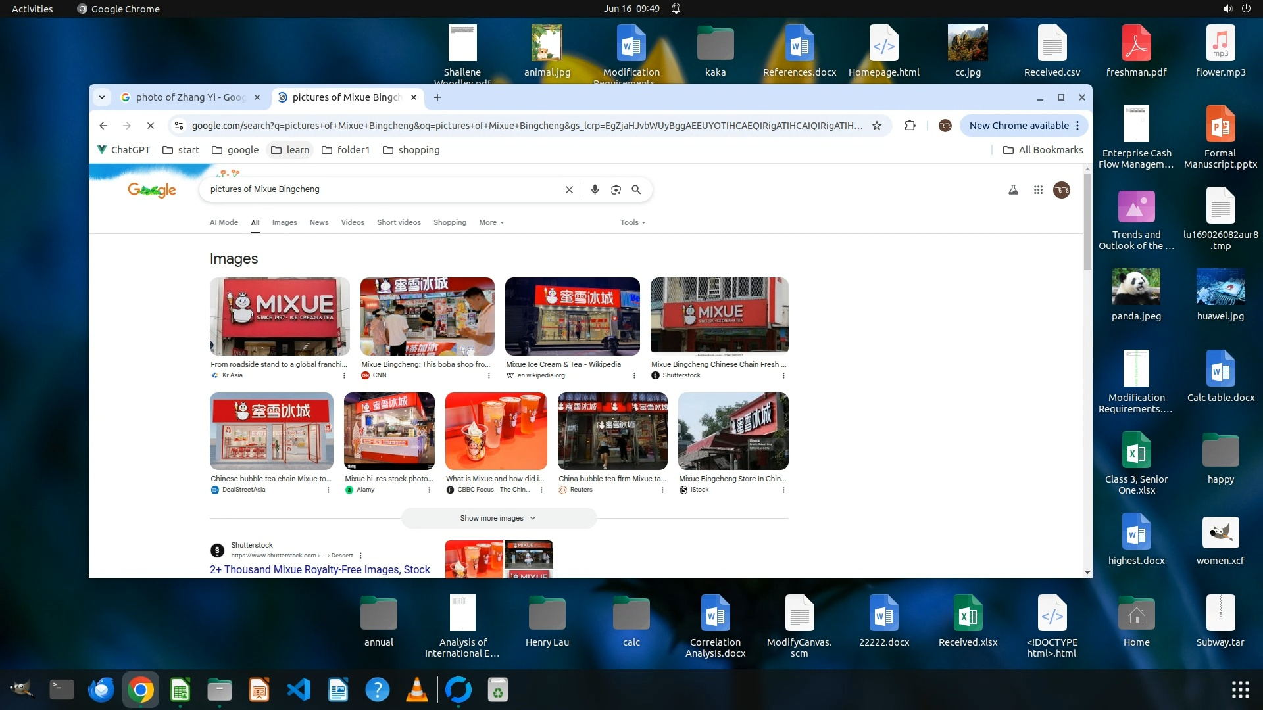Click the pictures of Mixue Bingcheng search field
1263x710 pixels.
coord(382,189)
